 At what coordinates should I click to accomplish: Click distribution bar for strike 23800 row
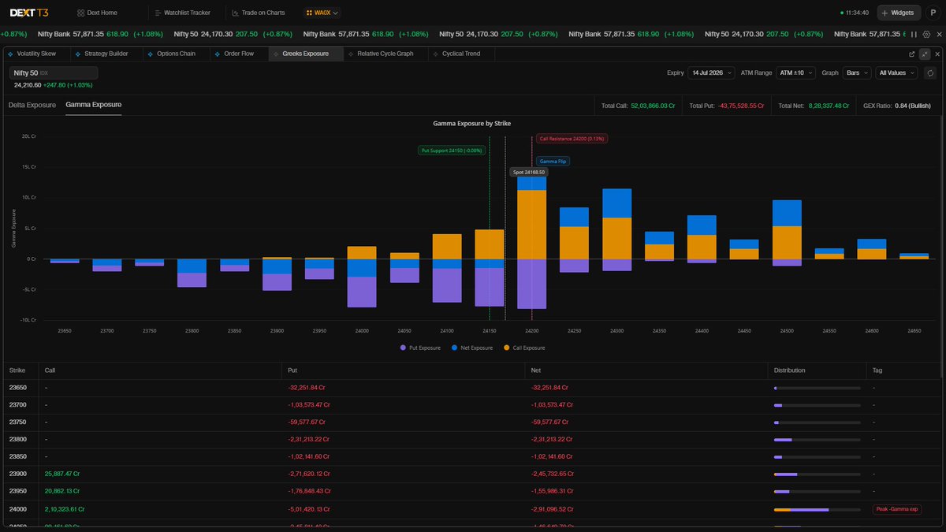(x=818, y=440)
